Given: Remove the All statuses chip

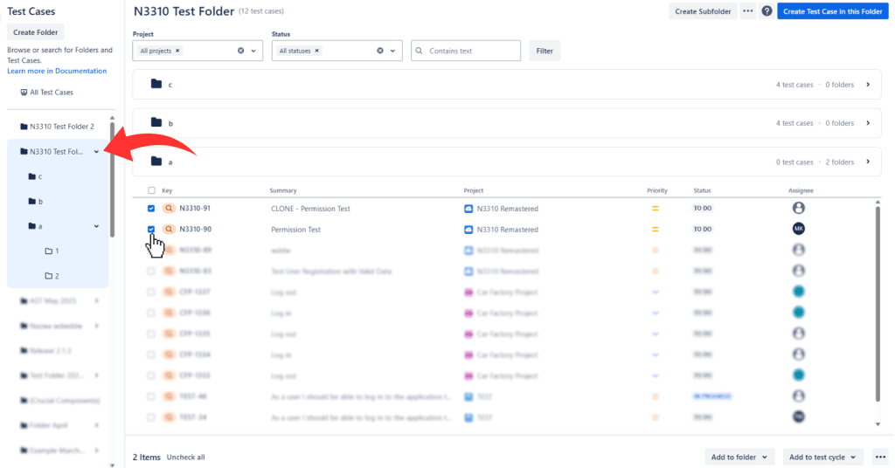Looking at the screenshot, I should pyautogui.click(x=316, y=51).
